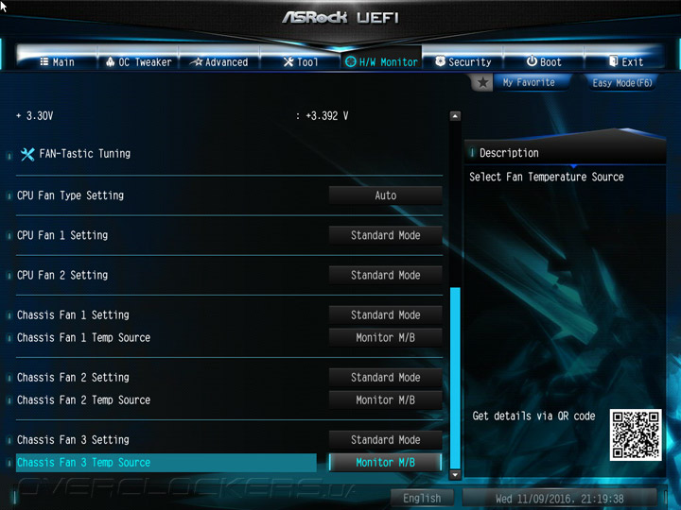
Task: Click the OC Tweaker rocket icon
Action: (111, 62)
